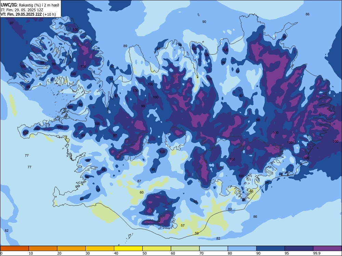Viewport: 342px width, 256px height.
Task: Select the 30-40 yellow-orange legend swatch
Action: (x=100, y=248)
